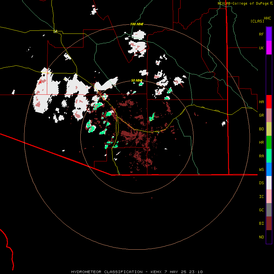The width and height of the screenshot is (274, 274).
Task: Click the IC legend label
Action: 261,197
